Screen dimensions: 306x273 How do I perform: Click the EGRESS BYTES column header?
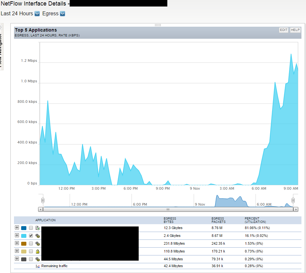click(x=170, y=220)
